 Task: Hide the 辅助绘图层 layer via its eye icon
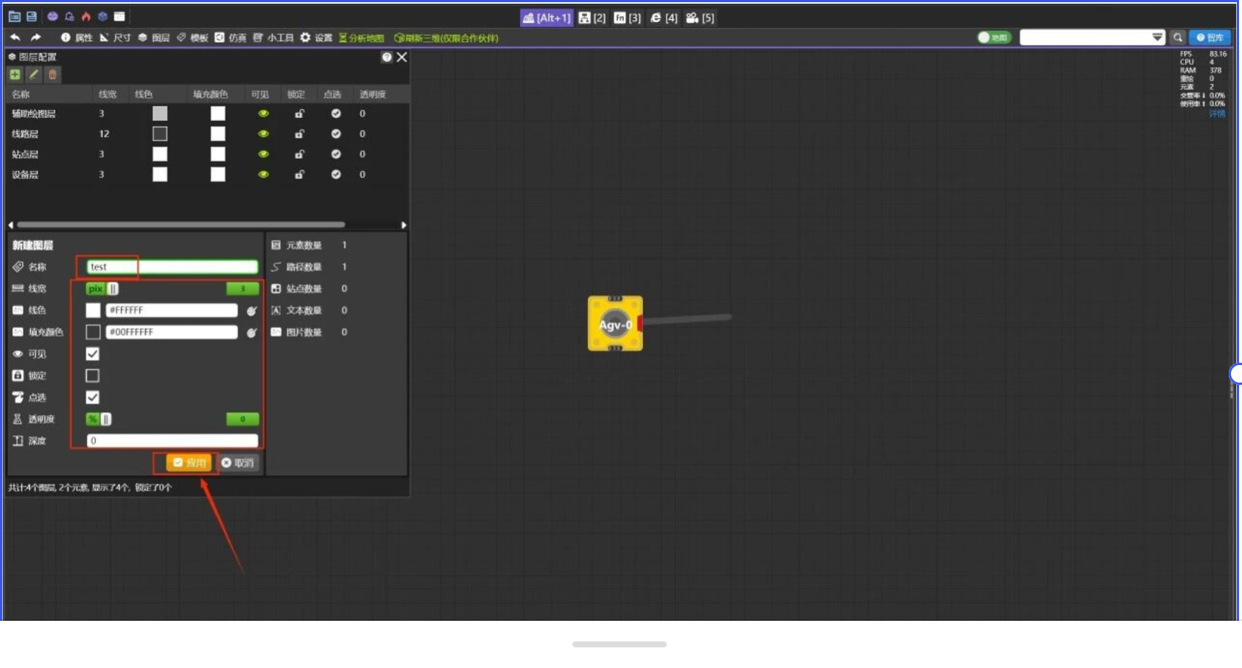[x=263, y=114]
